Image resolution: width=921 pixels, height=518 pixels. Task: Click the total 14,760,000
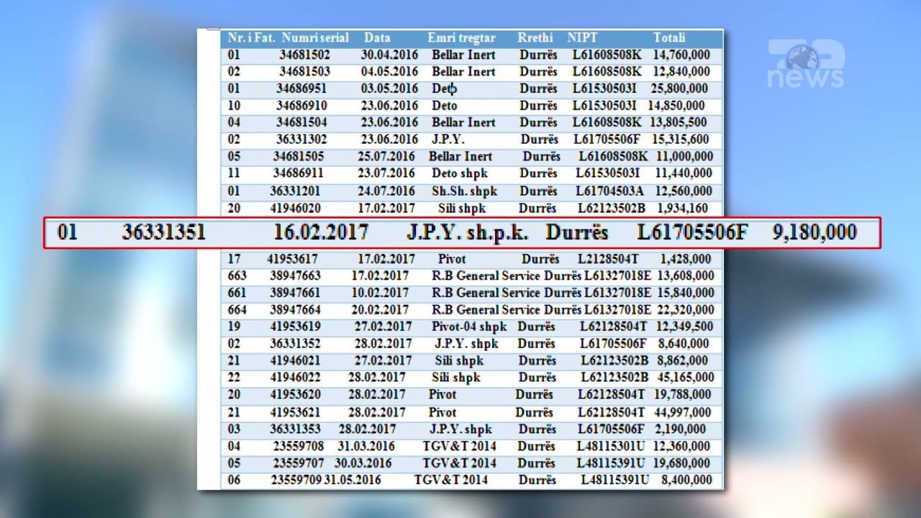point(681,55)
